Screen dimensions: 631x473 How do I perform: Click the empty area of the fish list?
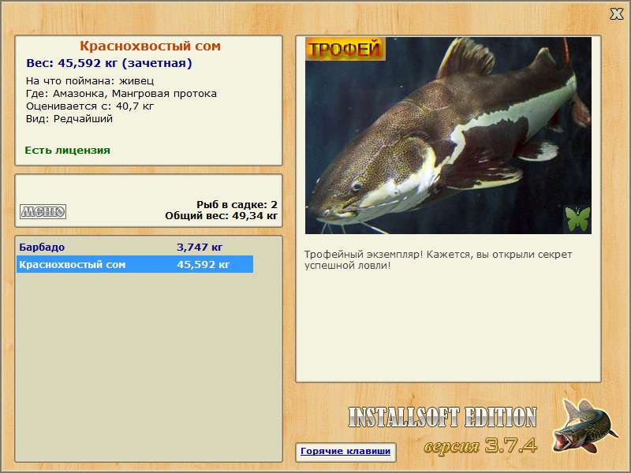pyautogui.click(x=148, y=366)
